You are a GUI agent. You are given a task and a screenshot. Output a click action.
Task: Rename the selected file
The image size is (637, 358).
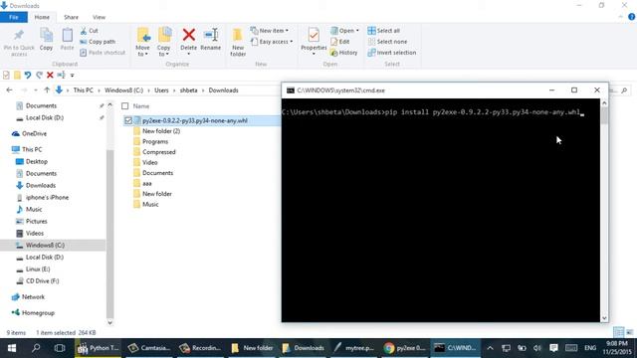click(x=210, y=40)
